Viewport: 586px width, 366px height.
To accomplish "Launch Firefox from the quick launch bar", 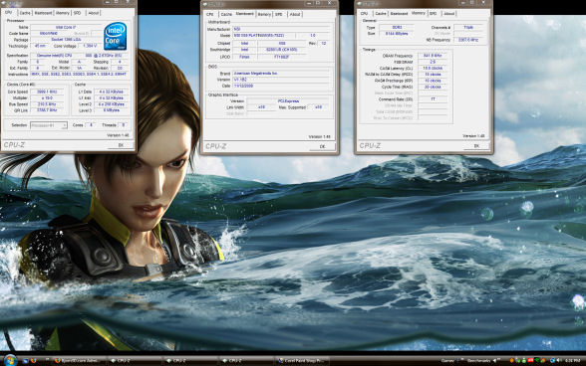I will point(34,361).
